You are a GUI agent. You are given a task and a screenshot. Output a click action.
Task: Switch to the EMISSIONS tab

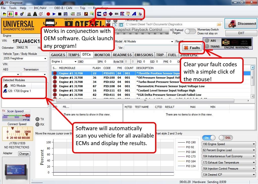click(144, 55)
